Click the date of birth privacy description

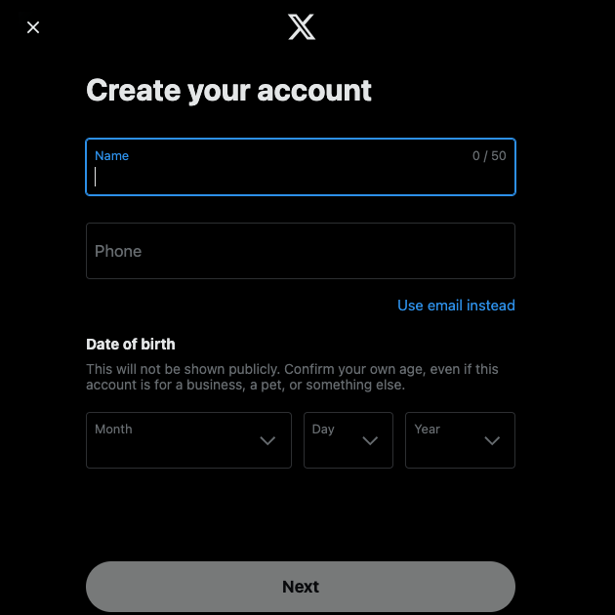(x=292, y=377)
